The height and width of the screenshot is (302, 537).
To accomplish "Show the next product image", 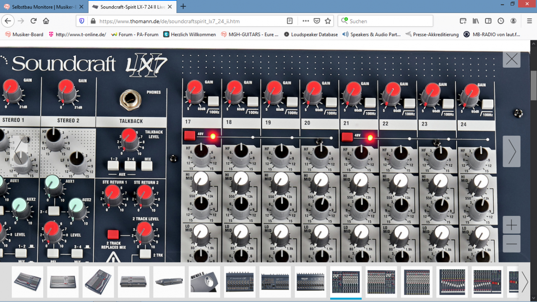I will click(512, 151).
